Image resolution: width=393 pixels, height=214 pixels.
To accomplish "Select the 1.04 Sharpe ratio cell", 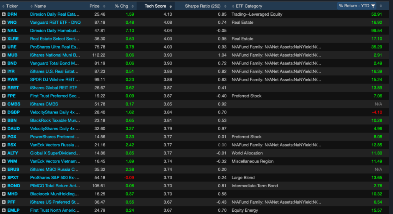I will pyautogui.click(x=222, y=55).
